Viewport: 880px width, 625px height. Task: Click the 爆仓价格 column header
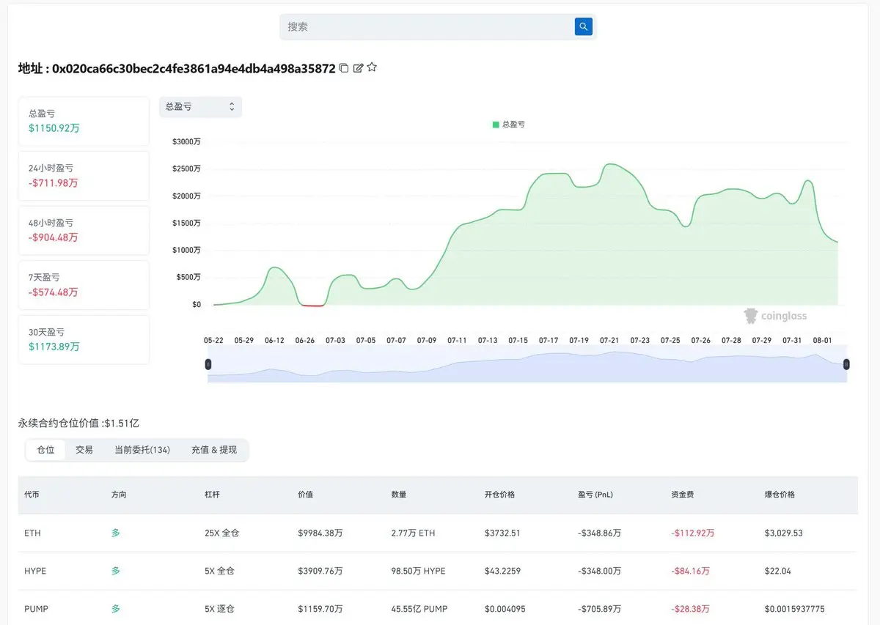point(780,495)
